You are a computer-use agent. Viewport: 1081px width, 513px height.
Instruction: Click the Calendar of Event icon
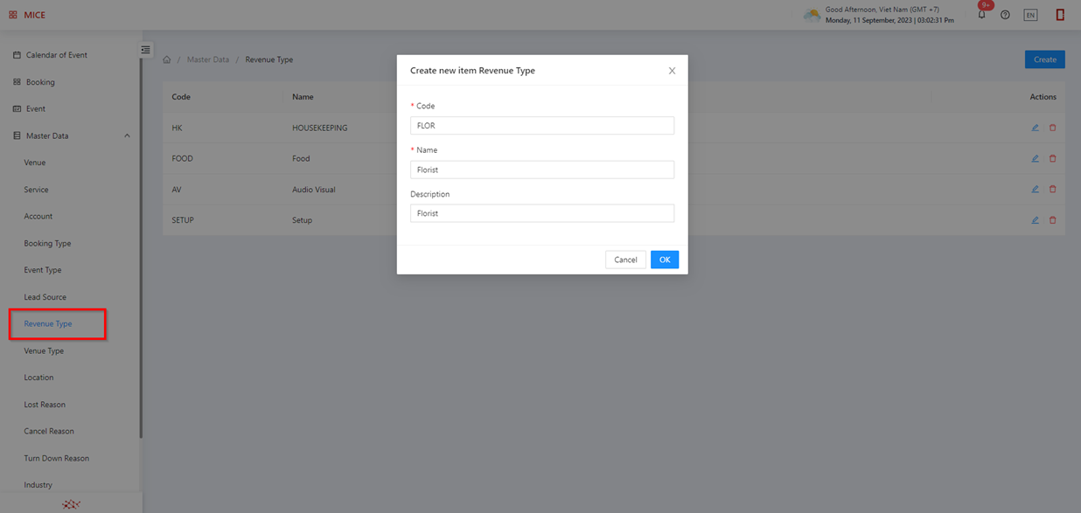pos(17,55)
